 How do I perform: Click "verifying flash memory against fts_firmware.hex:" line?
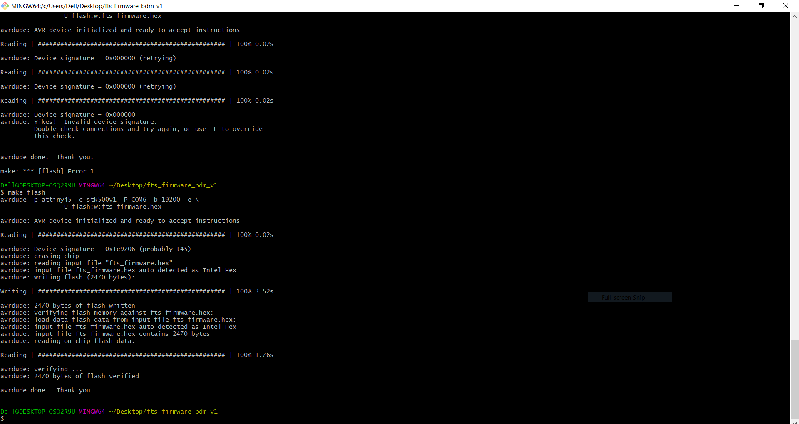tap(107, 313)
